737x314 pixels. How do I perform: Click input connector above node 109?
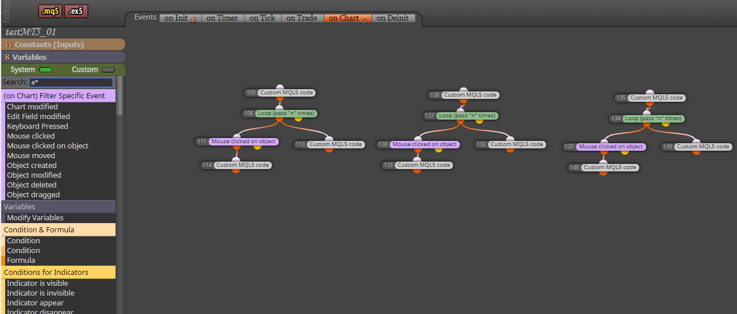tap(279, 88)
